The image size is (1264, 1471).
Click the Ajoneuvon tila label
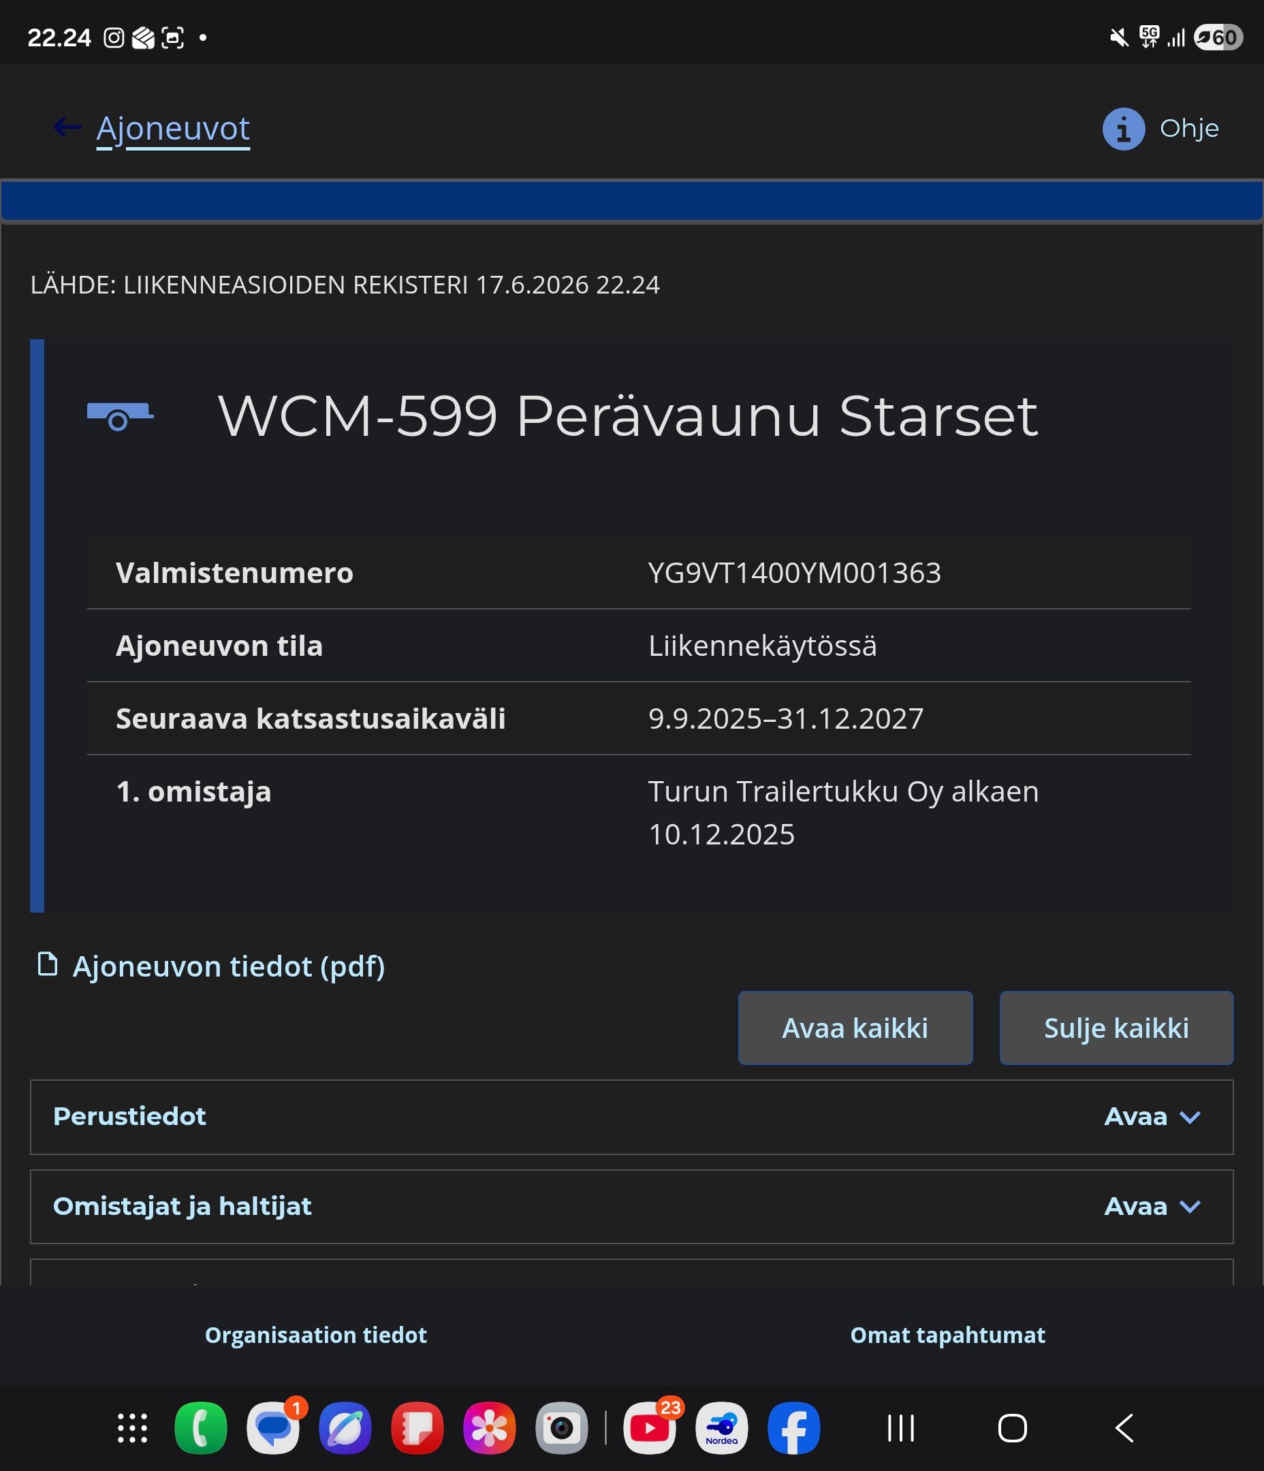click(219, 646)
